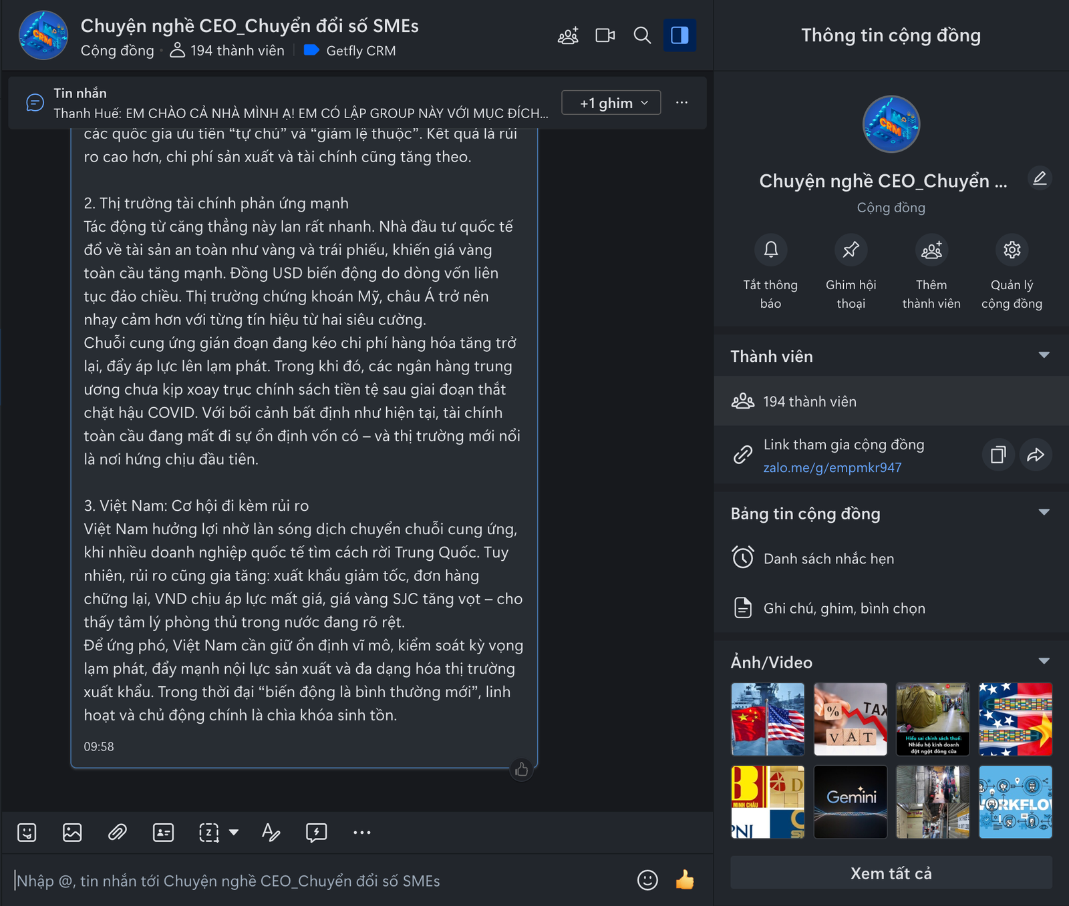Send an image using the picture icon
This screenshot has width=1069, height=906.
[72, 833]
